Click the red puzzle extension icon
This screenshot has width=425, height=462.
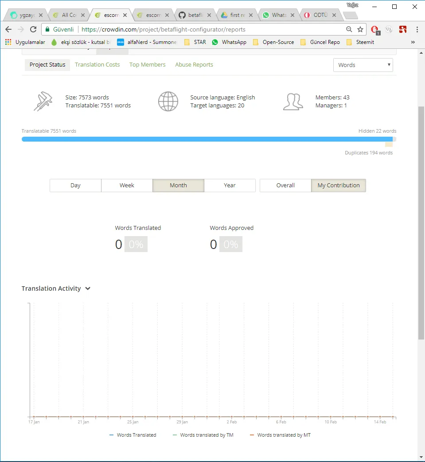[x=403, y=29]
